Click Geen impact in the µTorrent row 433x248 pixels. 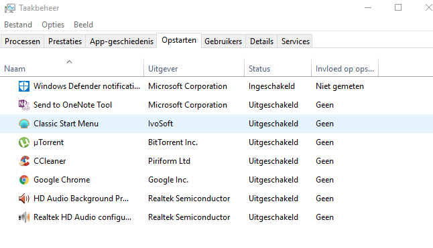[x=324, y=142]
